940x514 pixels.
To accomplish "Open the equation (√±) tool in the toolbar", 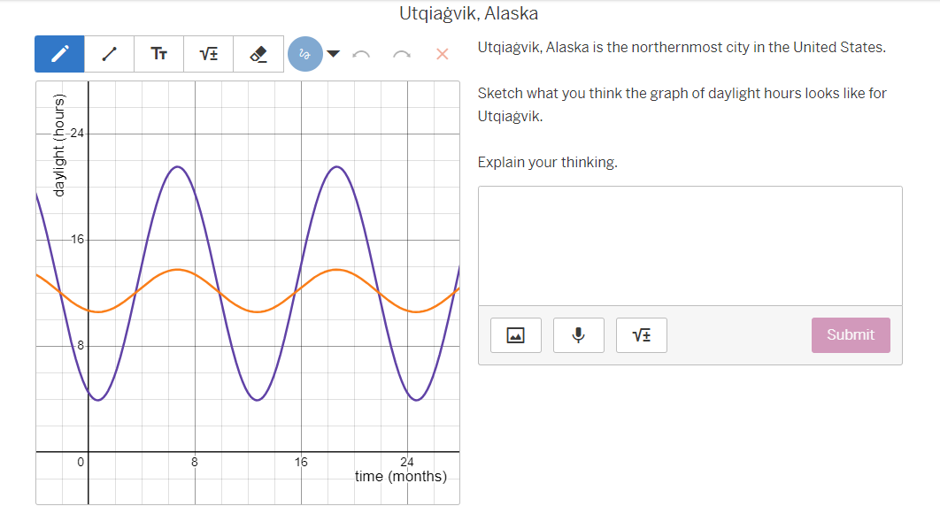I will pyautogui.click(x=208, y=53).
